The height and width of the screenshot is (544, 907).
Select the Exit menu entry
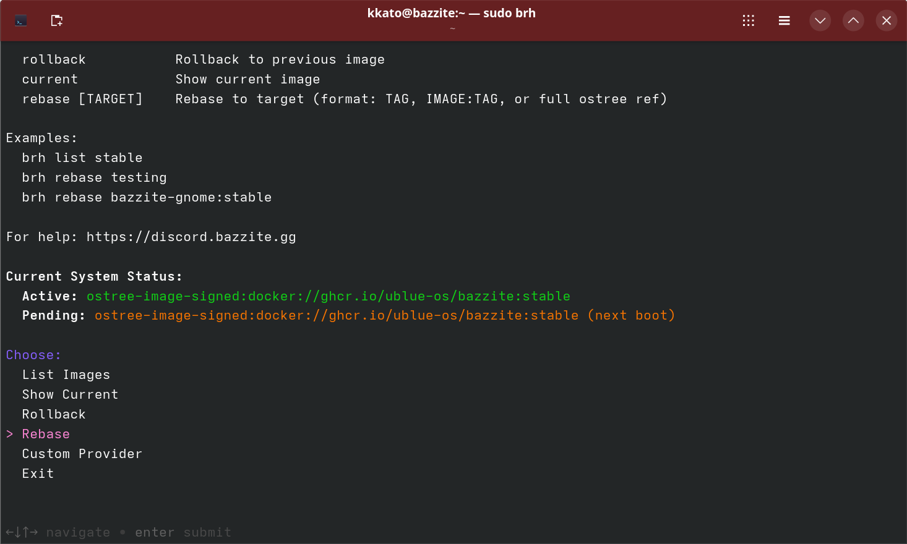click(x=38, y=473)
